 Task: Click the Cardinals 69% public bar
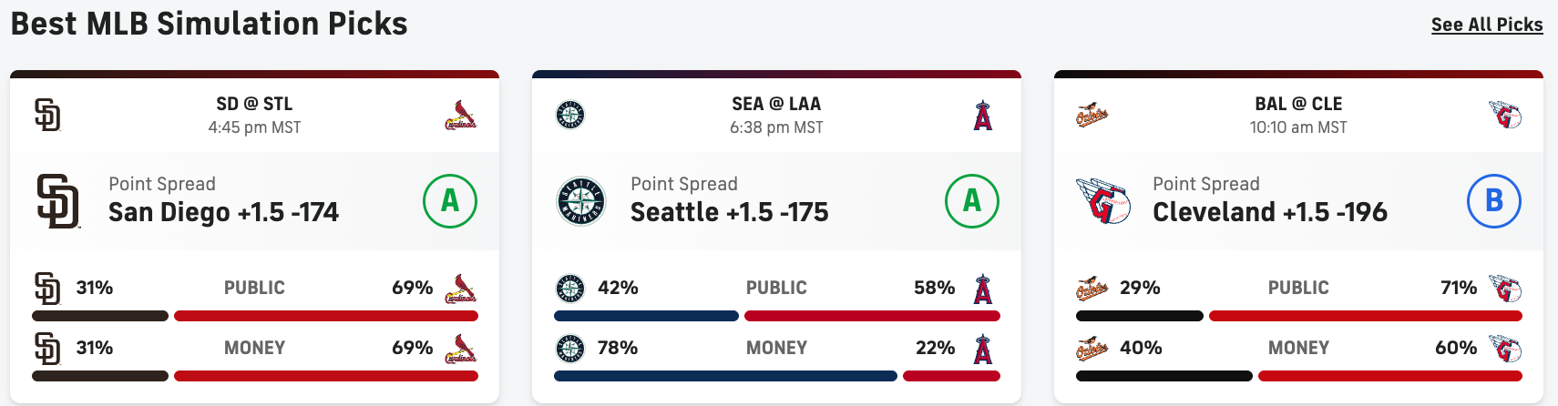(x=325, y=316)
